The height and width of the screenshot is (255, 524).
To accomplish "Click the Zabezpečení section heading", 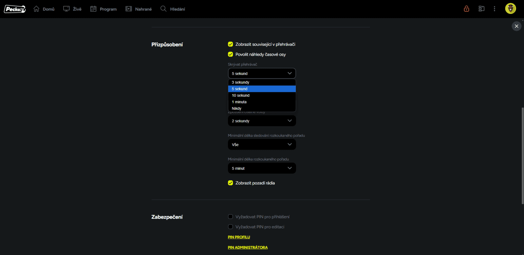I will tap(167, 217).
